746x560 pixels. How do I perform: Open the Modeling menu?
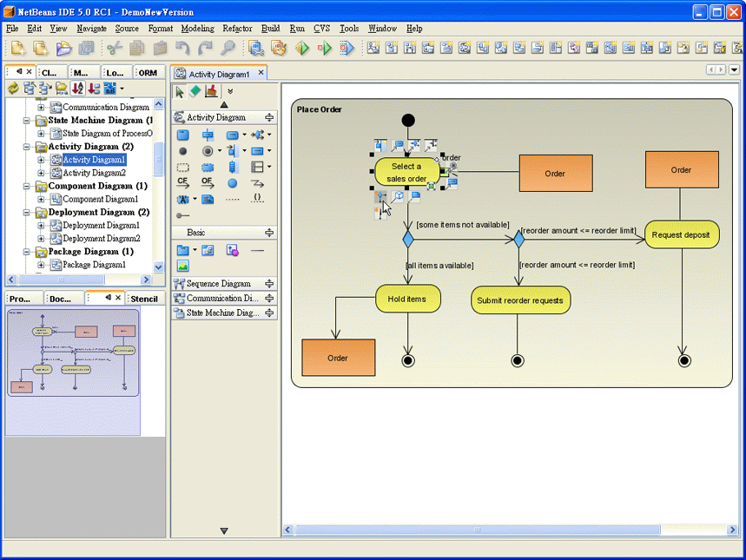click(197, 29)
